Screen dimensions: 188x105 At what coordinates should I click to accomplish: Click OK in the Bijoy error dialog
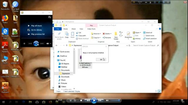tap(101, 60)
